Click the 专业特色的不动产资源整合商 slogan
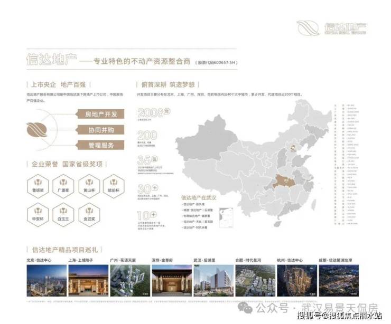Screen dimensions: 391x324 [142, 61]
